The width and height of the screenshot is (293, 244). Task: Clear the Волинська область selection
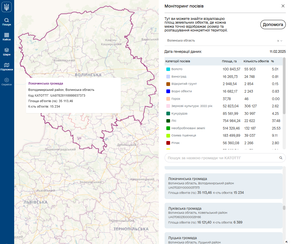pyautogui.click(x=278, y=41)
